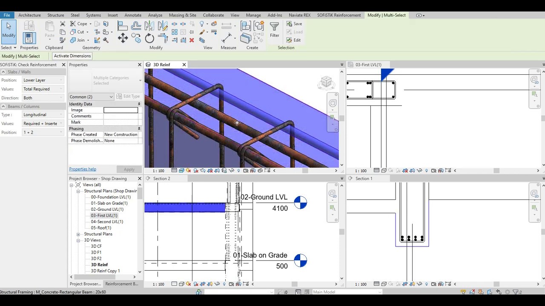This screenshot has height=306, width=545.
Task: Select the Trim/Extend to Corner tool
Action: tap(163, 39)
